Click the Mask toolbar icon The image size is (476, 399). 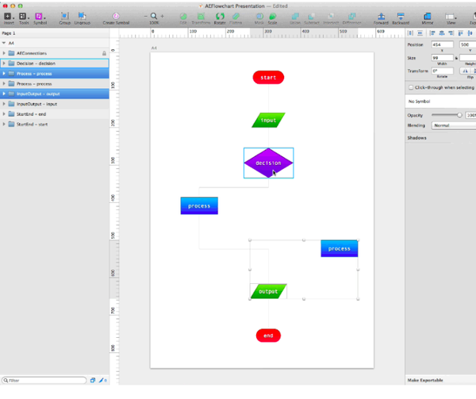point(259,18)
